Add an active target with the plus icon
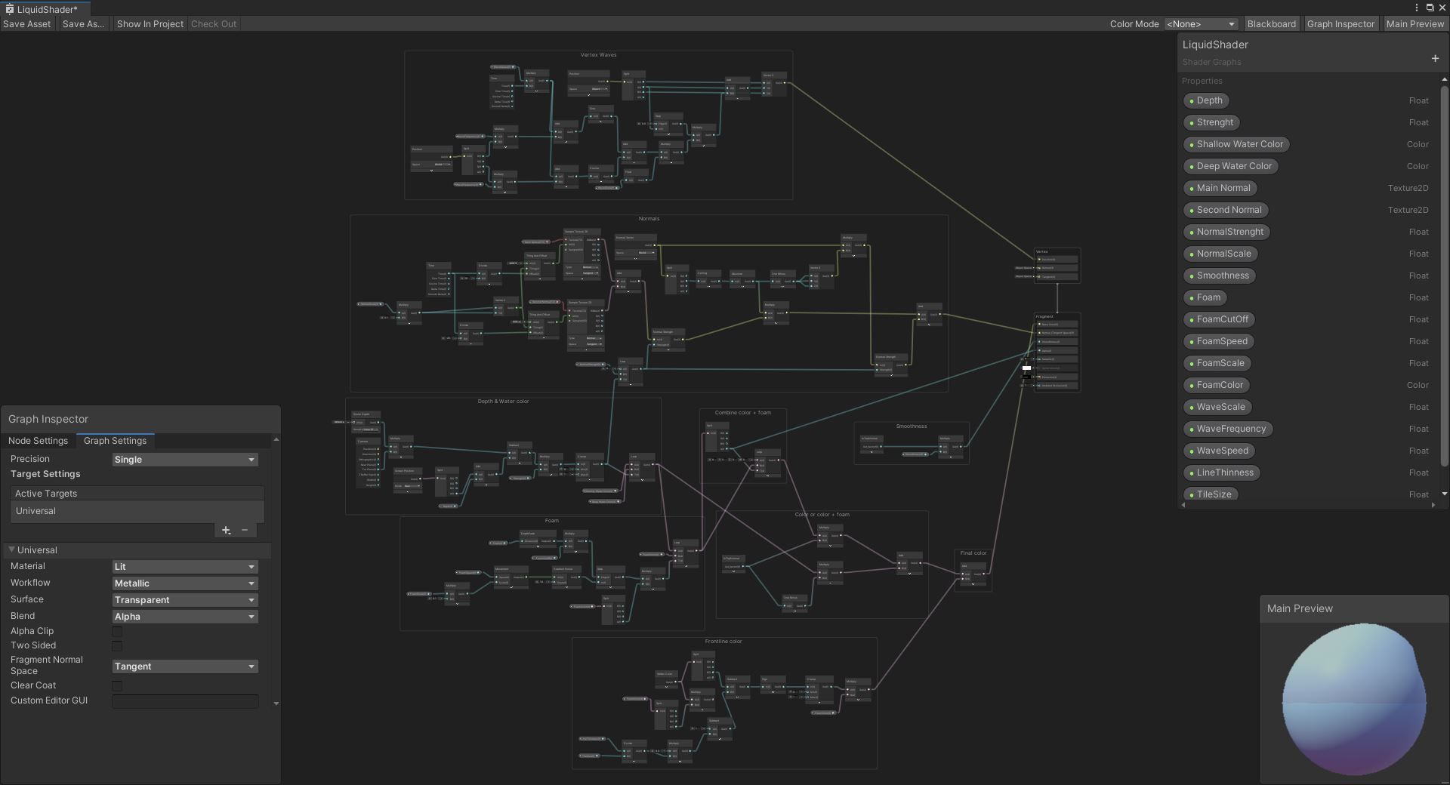Screen dimensions: 1450x785 (226, 531)
